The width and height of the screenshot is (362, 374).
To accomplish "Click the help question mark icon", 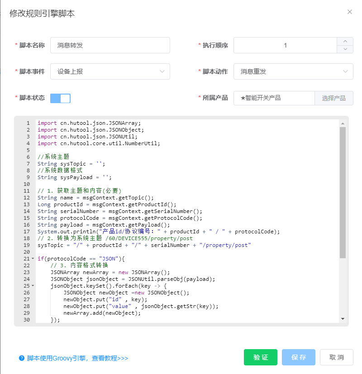I will tap(21, 358).
